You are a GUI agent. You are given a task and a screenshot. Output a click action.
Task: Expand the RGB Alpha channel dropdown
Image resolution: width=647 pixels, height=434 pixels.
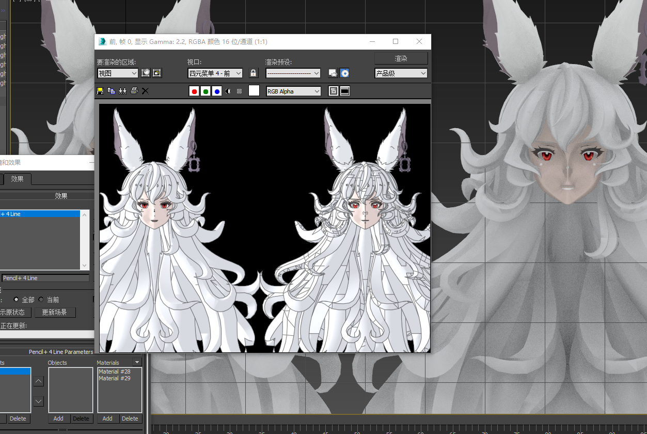pos(293,91)
